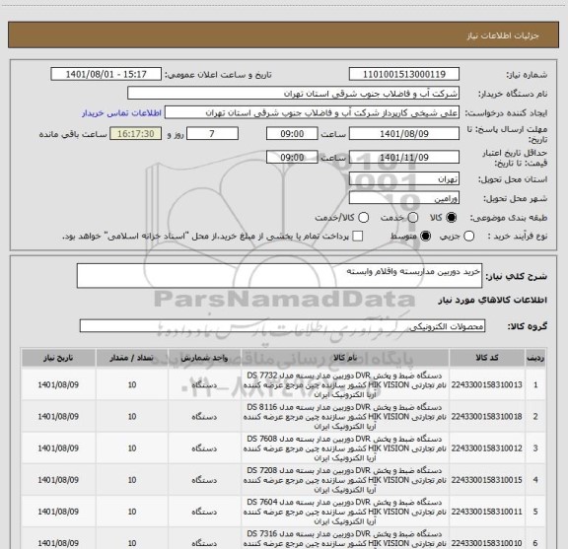Select the کالا radio button
568x549 pixels.
[x=452, y=218]
